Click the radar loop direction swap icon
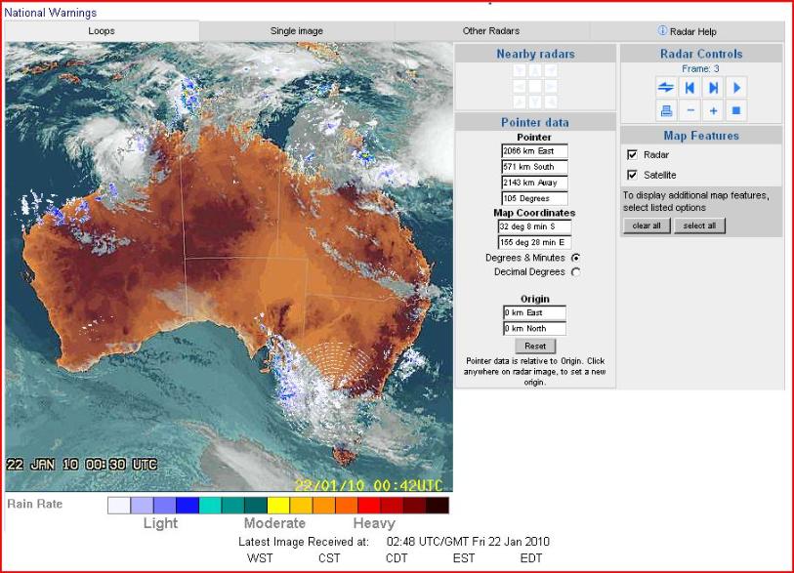This screenshot has width=794, height=573. coord(667,88)
